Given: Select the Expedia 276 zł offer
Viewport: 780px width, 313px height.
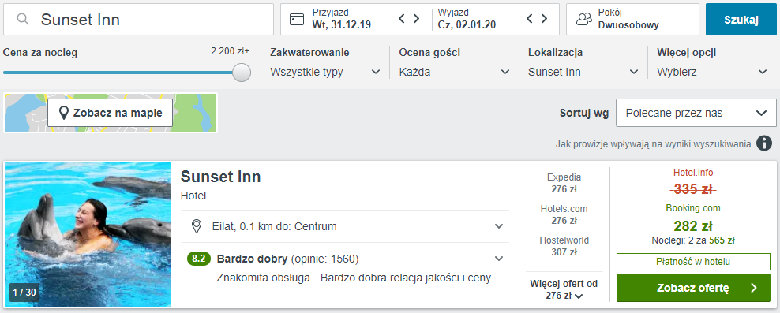Looking at the screenshot, I should click(x=564, y=183).
